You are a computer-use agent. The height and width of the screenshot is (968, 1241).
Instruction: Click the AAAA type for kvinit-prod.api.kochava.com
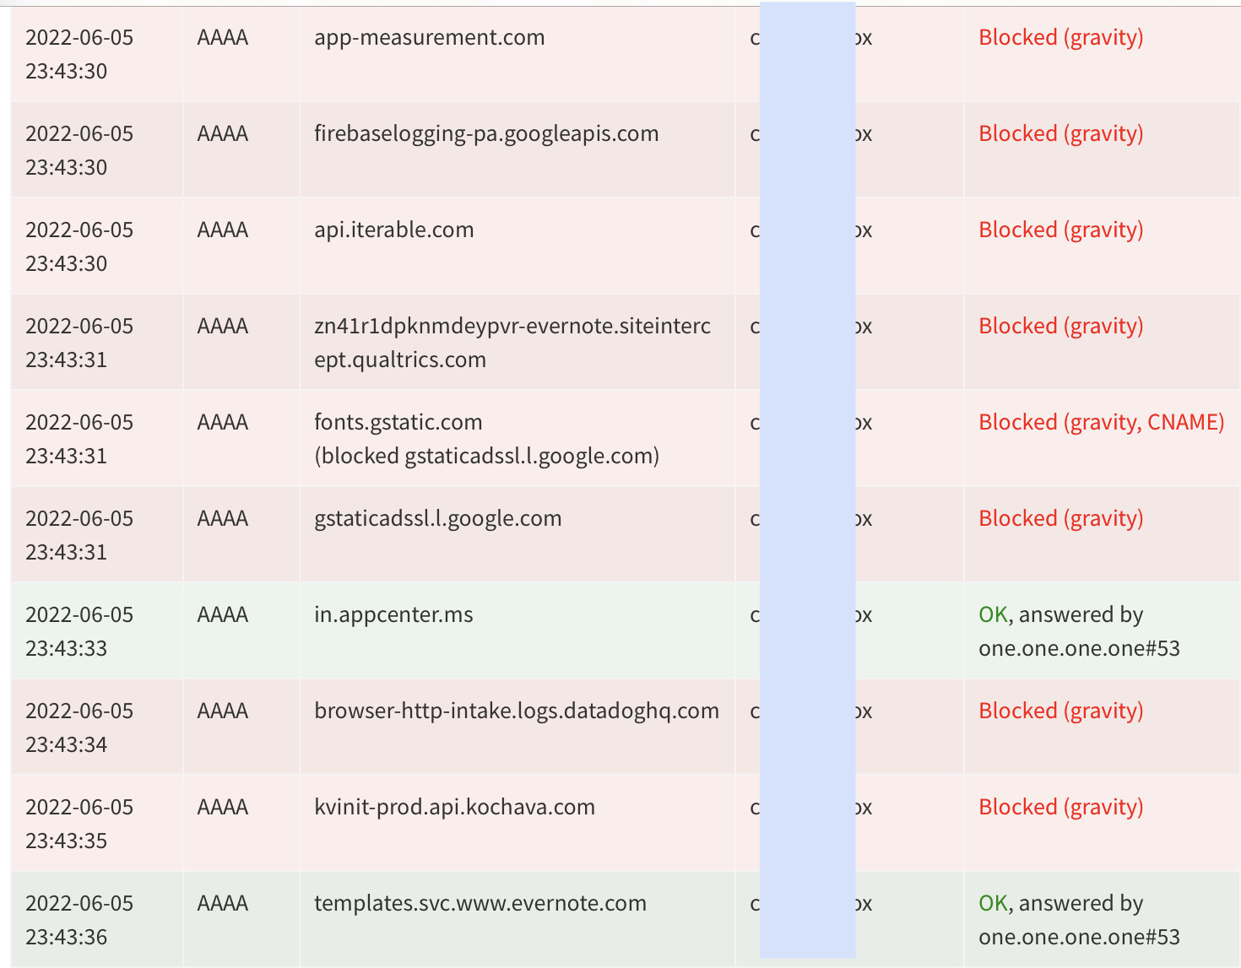click(x=223, y=808)
